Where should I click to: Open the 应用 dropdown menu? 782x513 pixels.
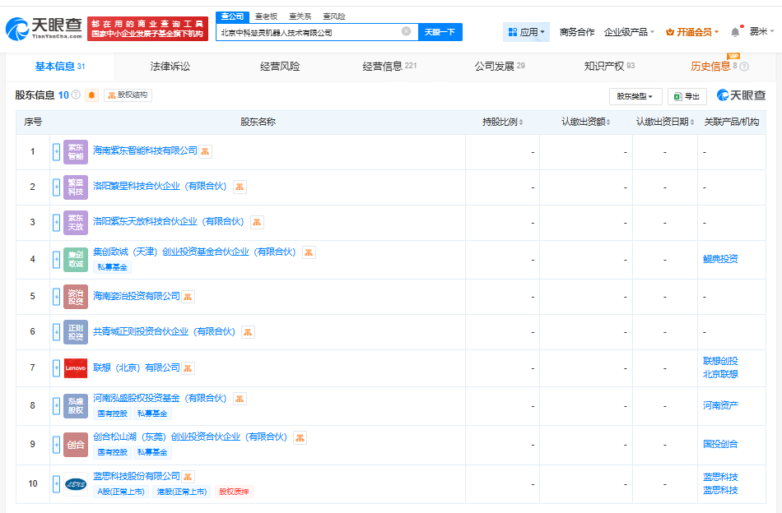point(526,32)
